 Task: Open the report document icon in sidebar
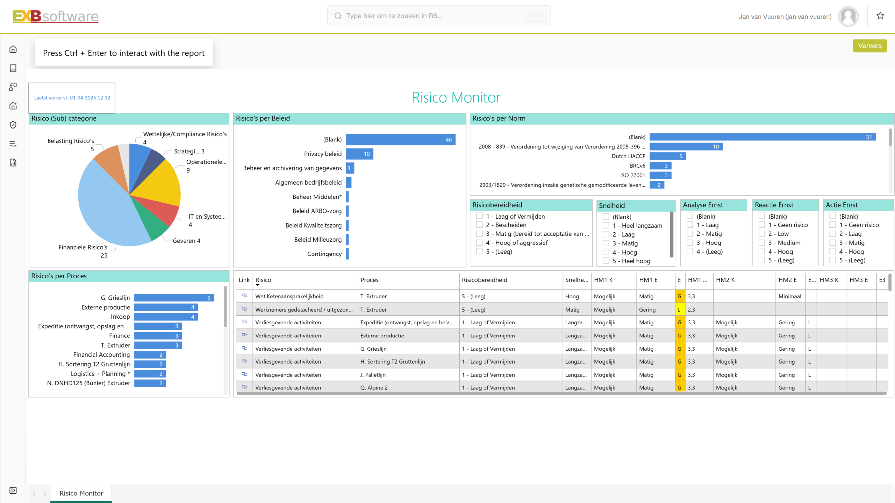(x=13, y=162)
